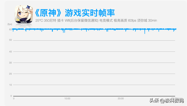Image resolution: width=187 pixels, height=106 pixels.
Task: Click the 30min text in the subtitle
Action: click(153, 21)
